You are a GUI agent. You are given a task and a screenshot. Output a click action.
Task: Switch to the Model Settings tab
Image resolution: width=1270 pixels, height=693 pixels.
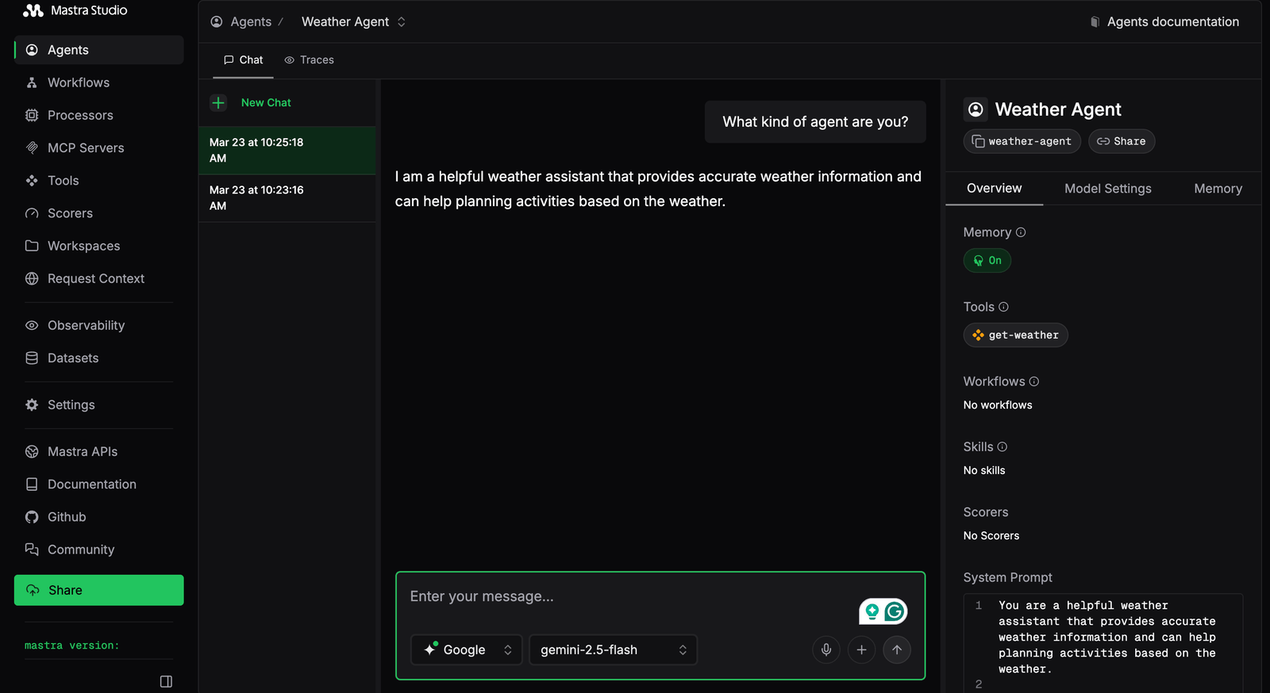pyautogui.click(x=1107, y=189)
